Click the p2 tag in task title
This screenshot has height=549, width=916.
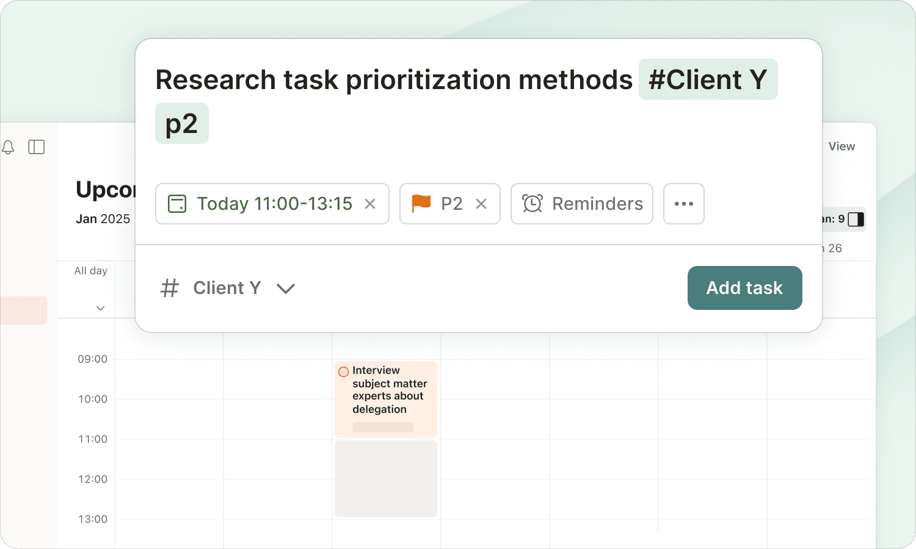182,123
